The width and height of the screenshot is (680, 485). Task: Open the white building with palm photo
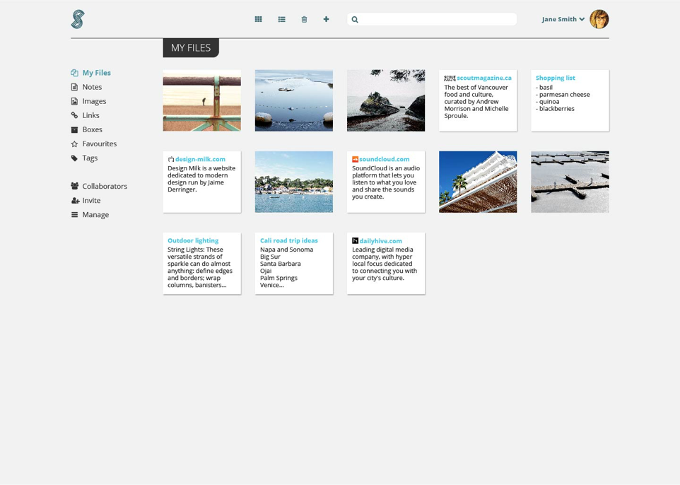(x=478, y=182)
